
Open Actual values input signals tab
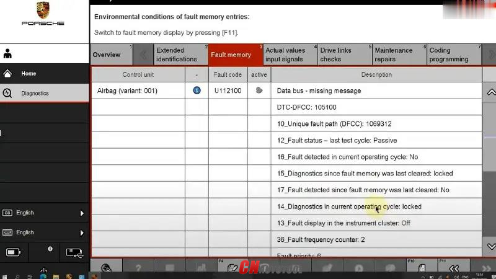[x=290, y=55]
